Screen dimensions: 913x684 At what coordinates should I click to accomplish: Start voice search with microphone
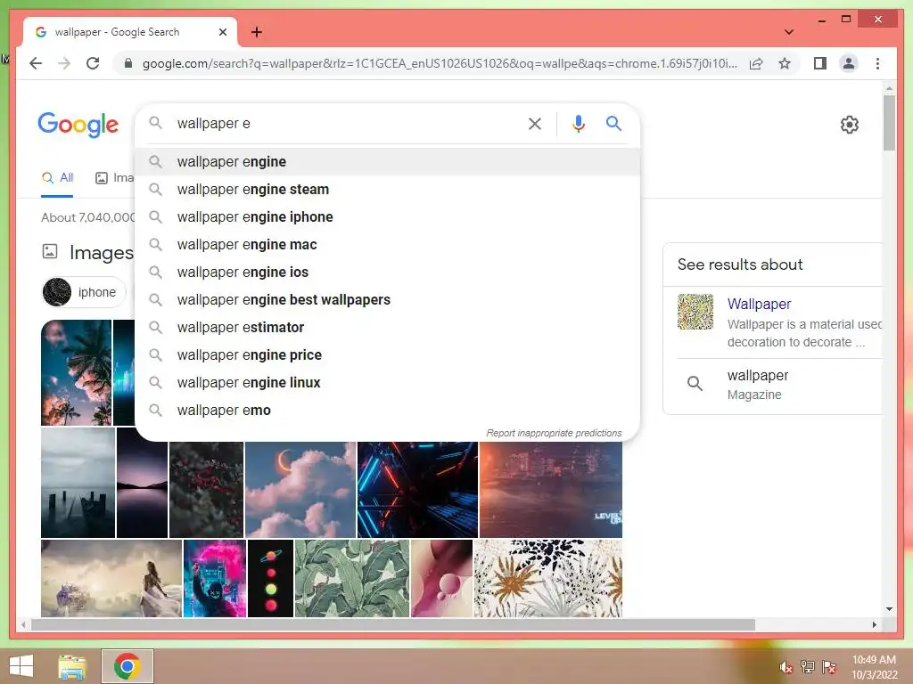click(578, 123)
